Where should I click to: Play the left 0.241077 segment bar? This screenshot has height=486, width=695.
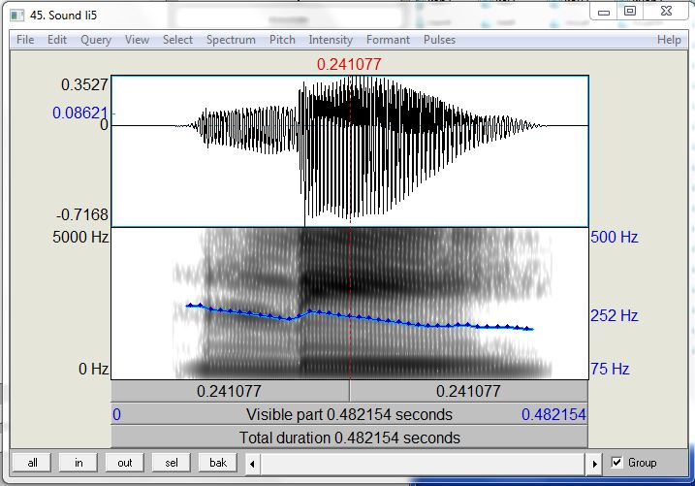coord(230,391)
